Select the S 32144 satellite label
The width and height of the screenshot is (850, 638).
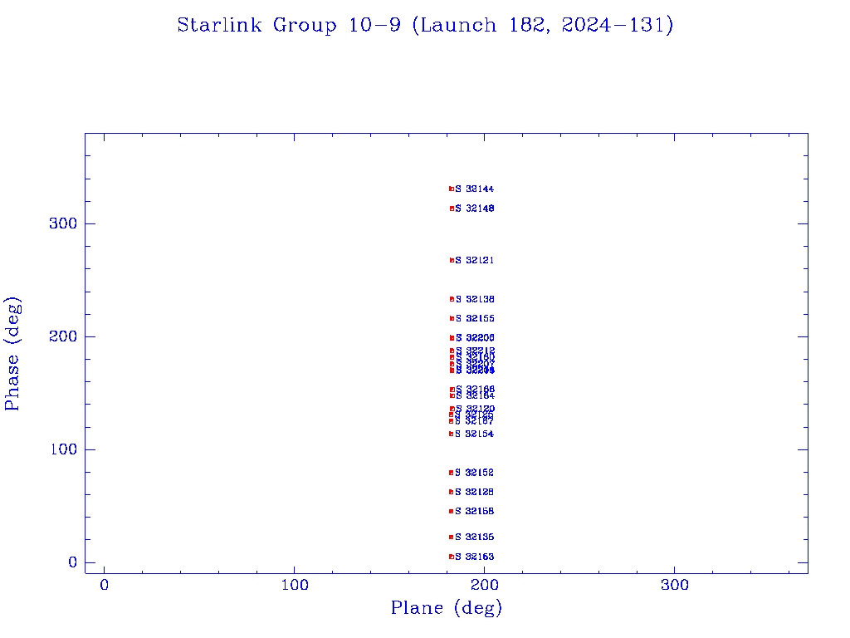point(474,189)
